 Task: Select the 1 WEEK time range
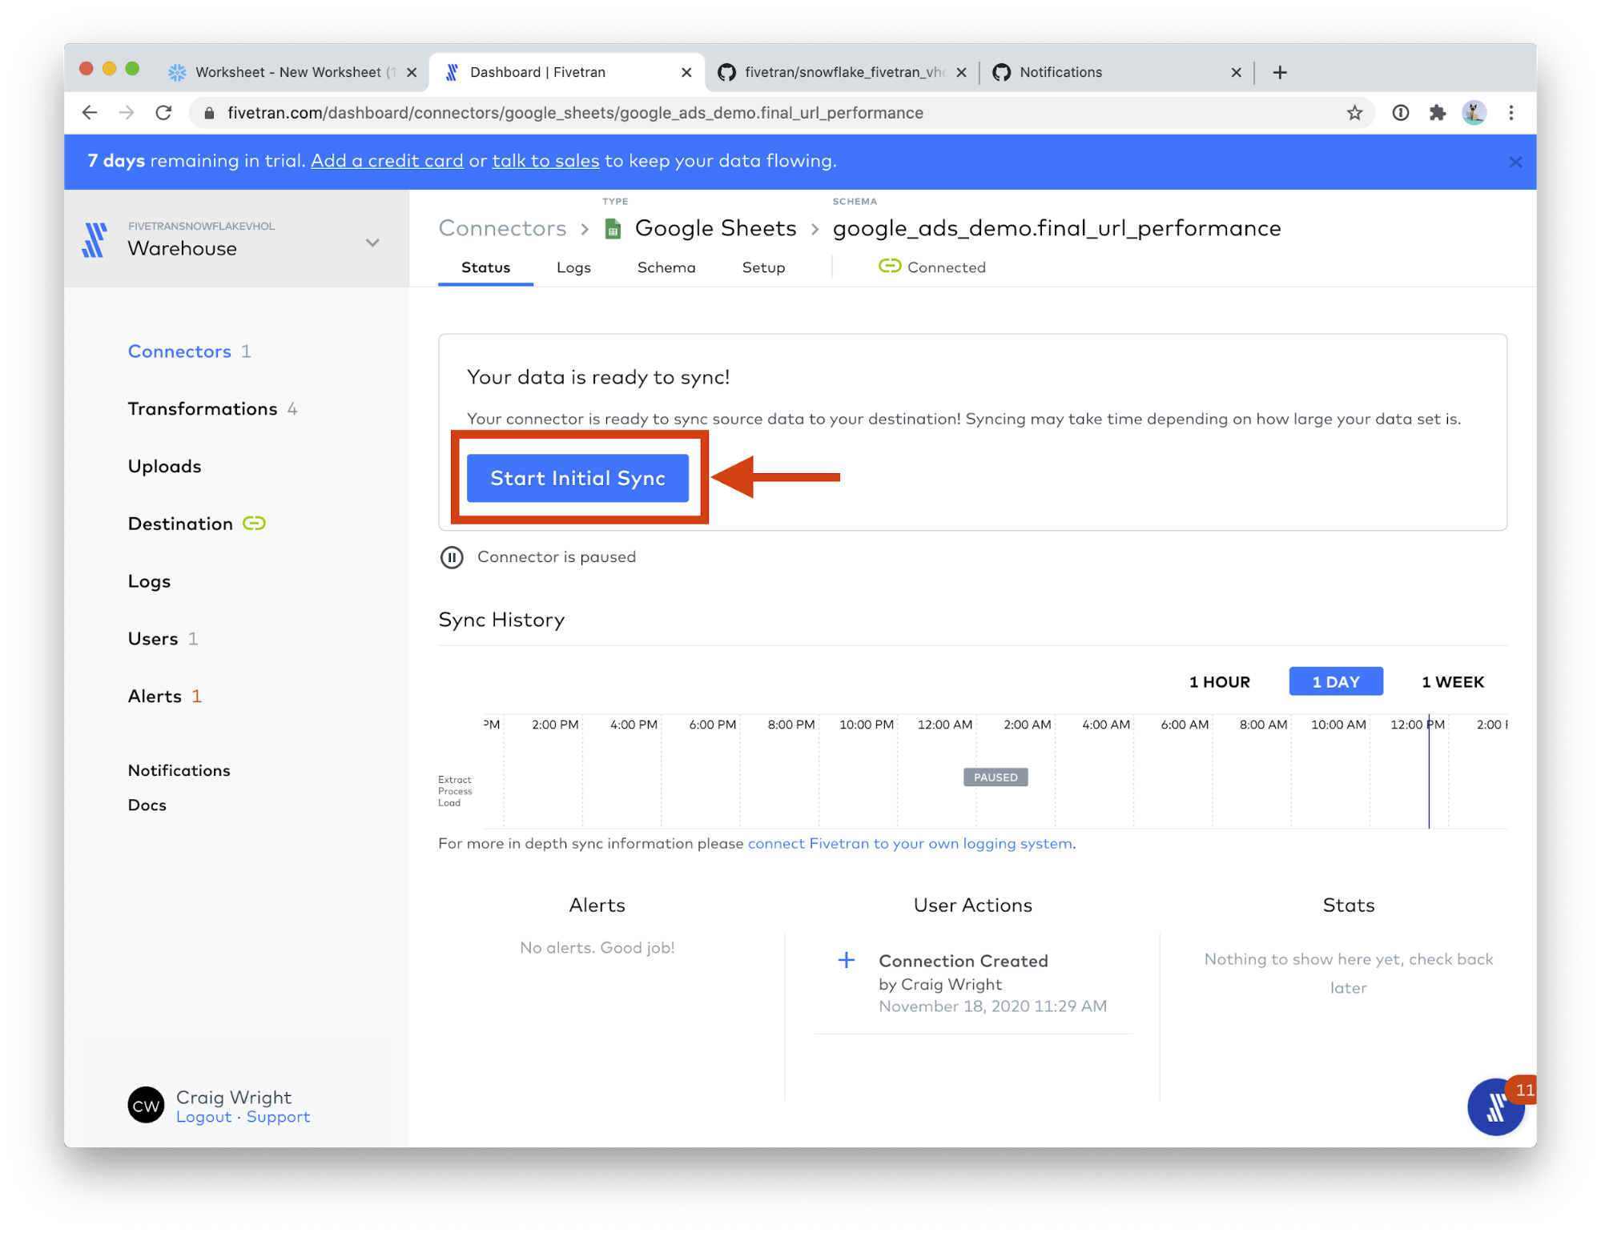tap(1452, 682)
